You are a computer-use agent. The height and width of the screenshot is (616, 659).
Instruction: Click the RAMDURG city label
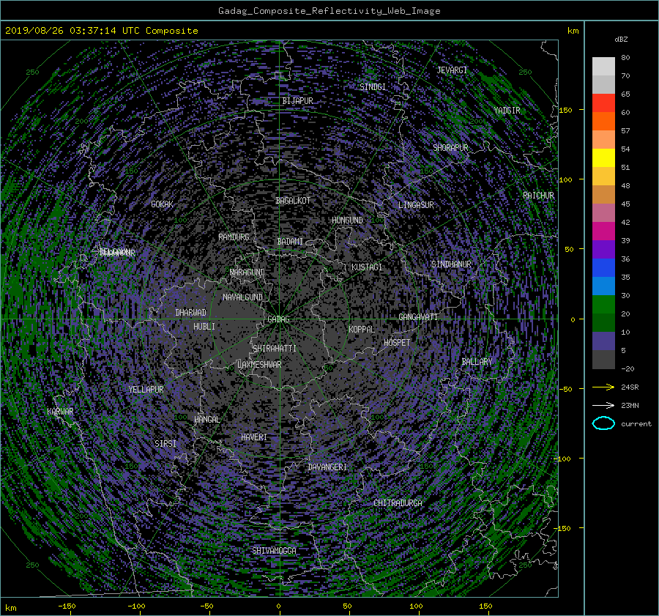coord(234,237)
